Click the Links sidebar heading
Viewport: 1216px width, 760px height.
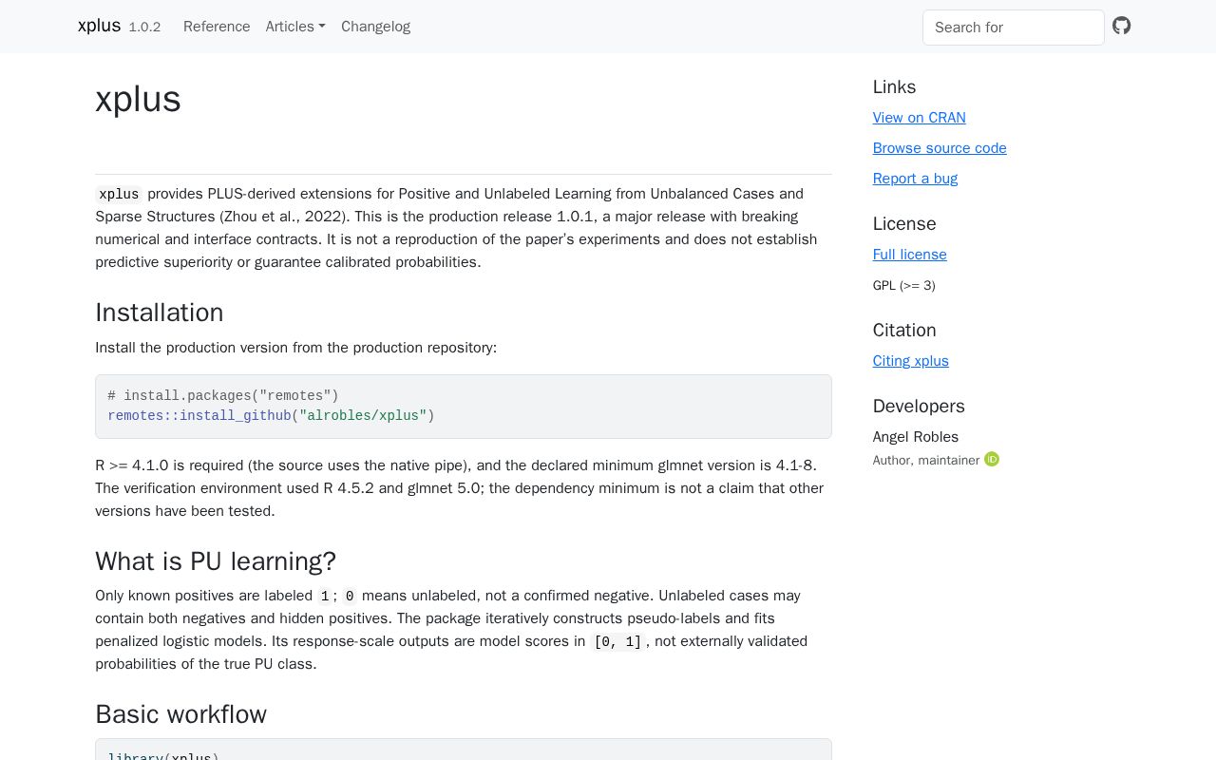pyautogui.click(x=894, y=86)
